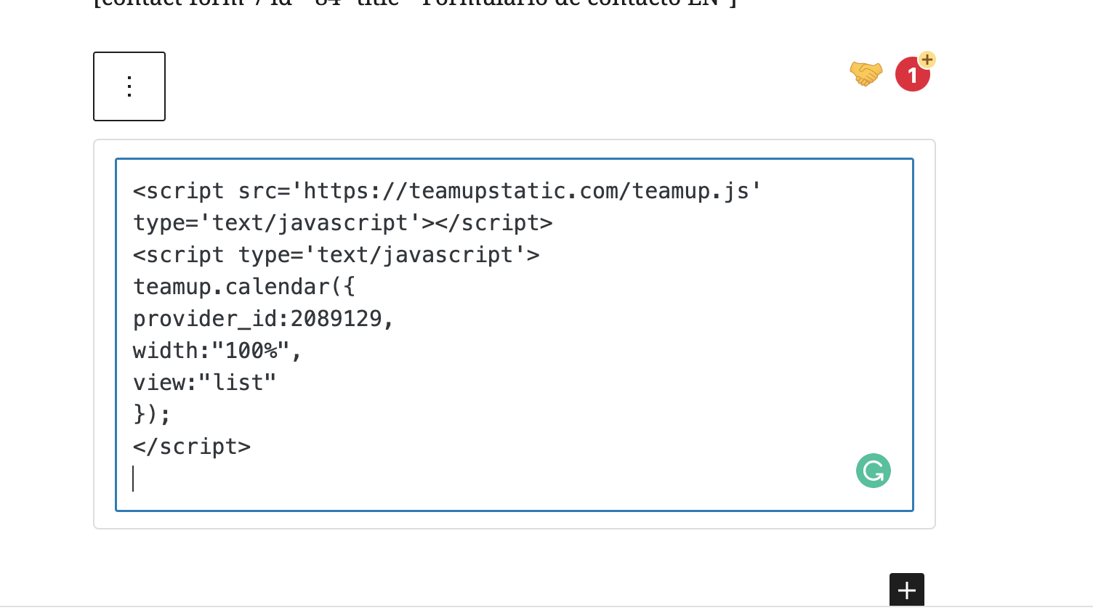Viewport: 1093px width, 613px height.
Task: Click the handshake emoji icon
Action: click(x=866, y=73)
